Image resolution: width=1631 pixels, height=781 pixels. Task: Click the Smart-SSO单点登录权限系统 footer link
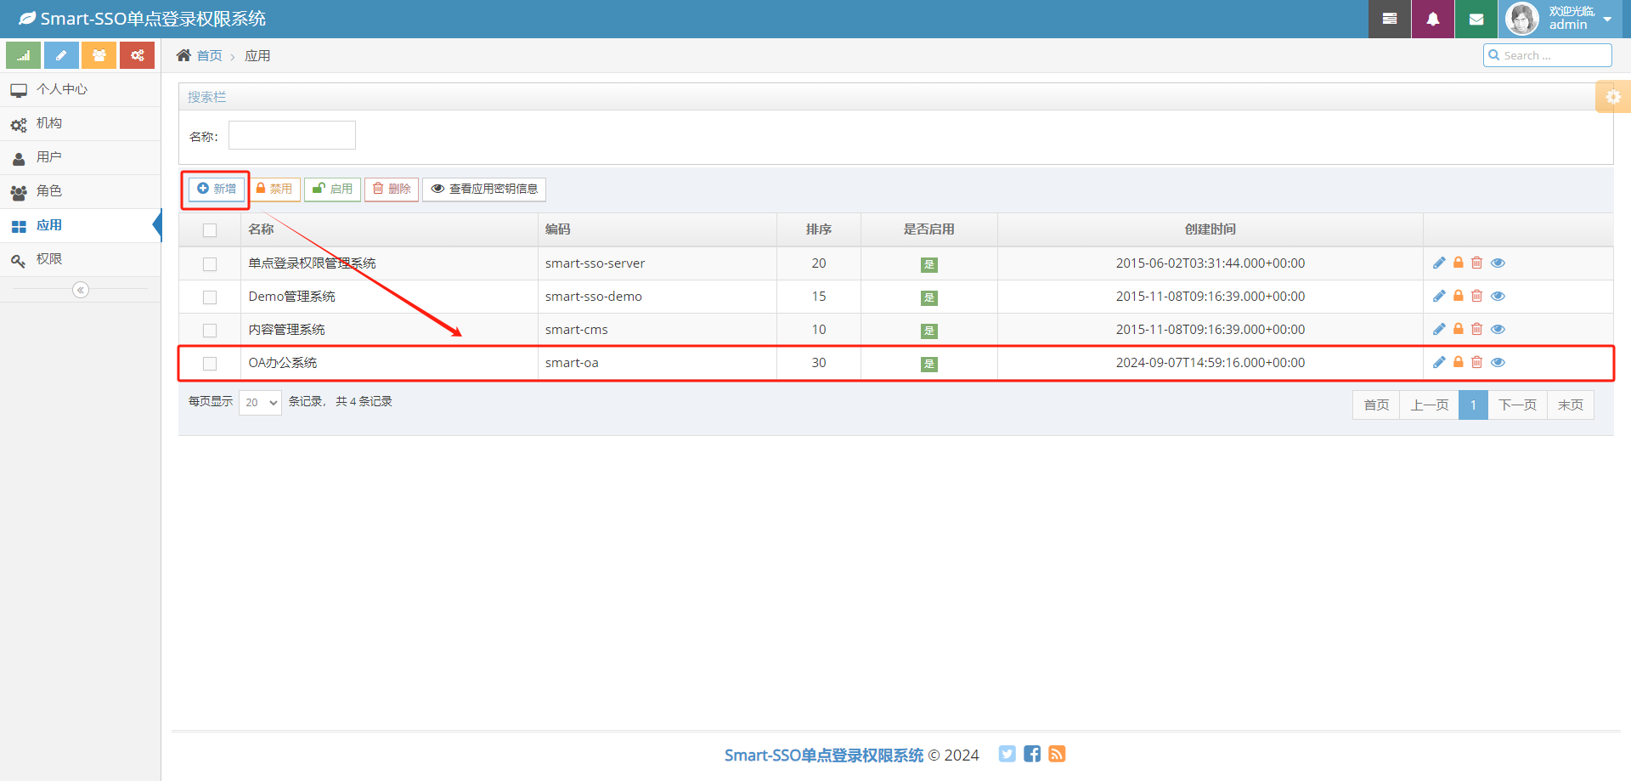823,755
